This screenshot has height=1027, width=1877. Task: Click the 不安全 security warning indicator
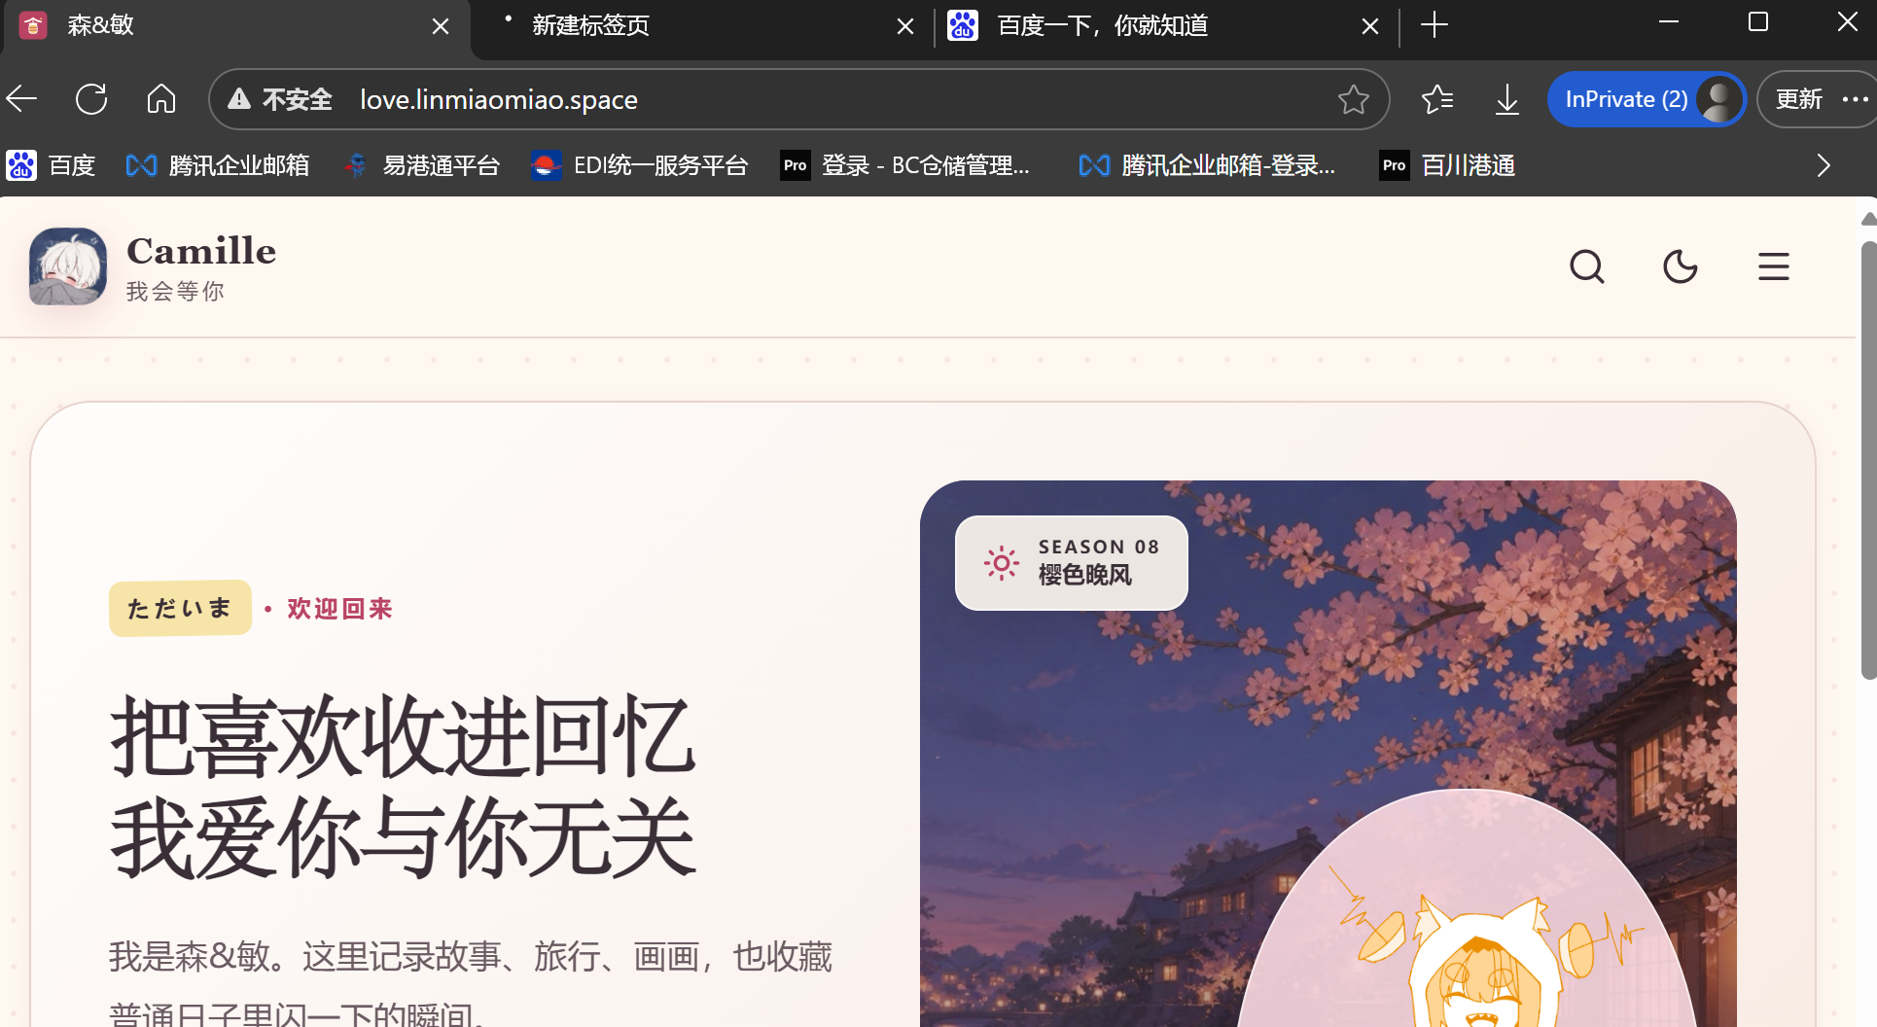(280, 99)
